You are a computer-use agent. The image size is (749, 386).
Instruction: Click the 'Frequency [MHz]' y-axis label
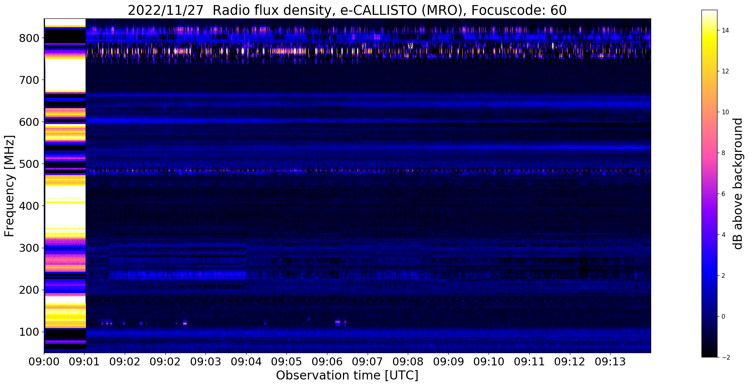point(10,186)
